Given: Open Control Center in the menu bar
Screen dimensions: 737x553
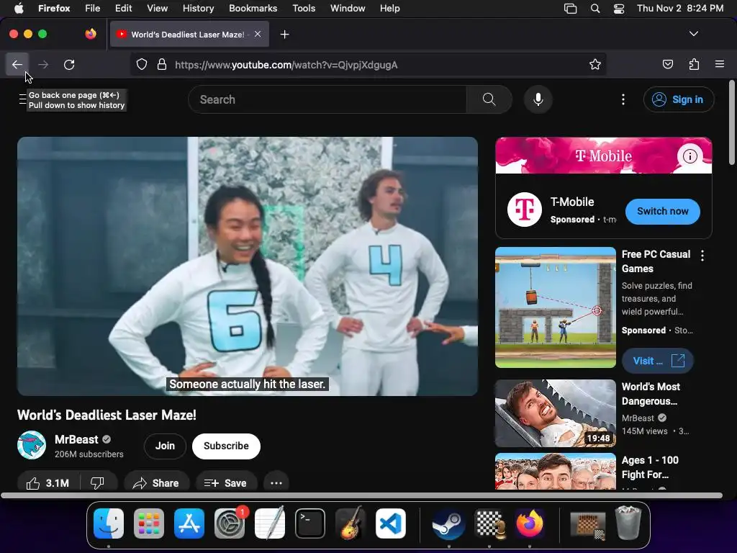Looking at the screenshot, I should click(x=619, y=8).
